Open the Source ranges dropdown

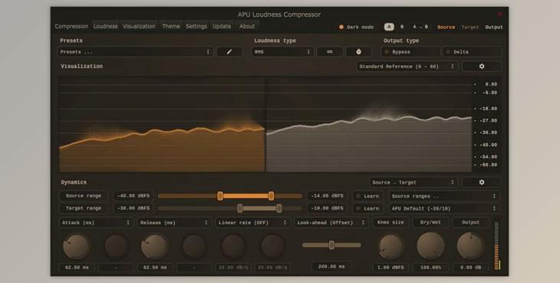click(444, 196)
